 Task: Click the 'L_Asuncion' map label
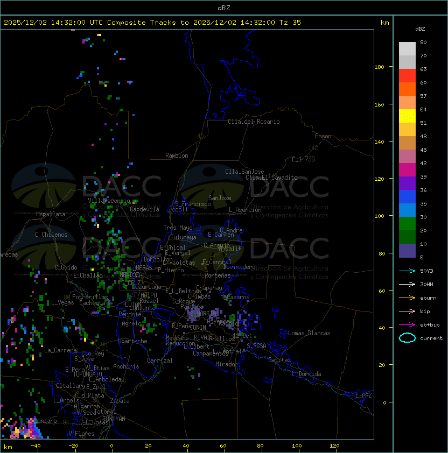pyautogui.click(x=245, y=210)
